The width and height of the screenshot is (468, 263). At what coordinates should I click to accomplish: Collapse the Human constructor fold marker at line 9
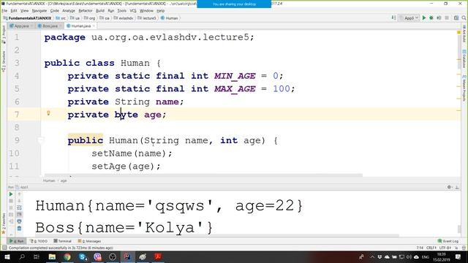pyautogui.click(x=41, y=140)
